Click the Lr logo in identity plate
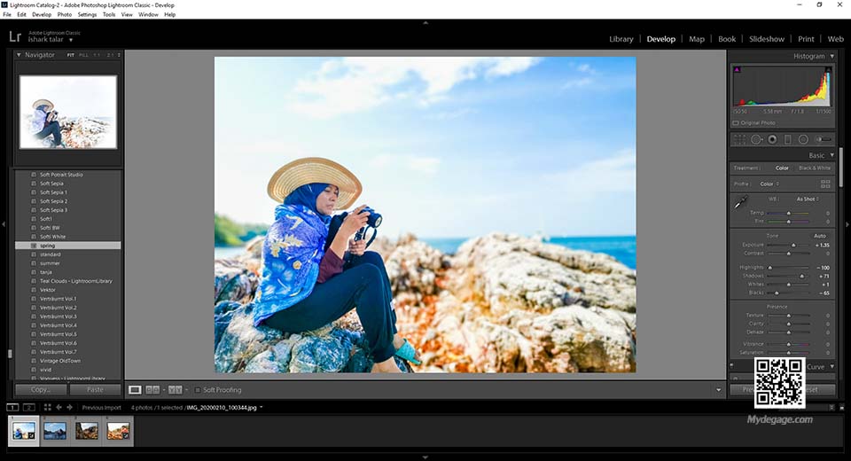The width and height of the screenshot is (851, 461). click(15, 36)
